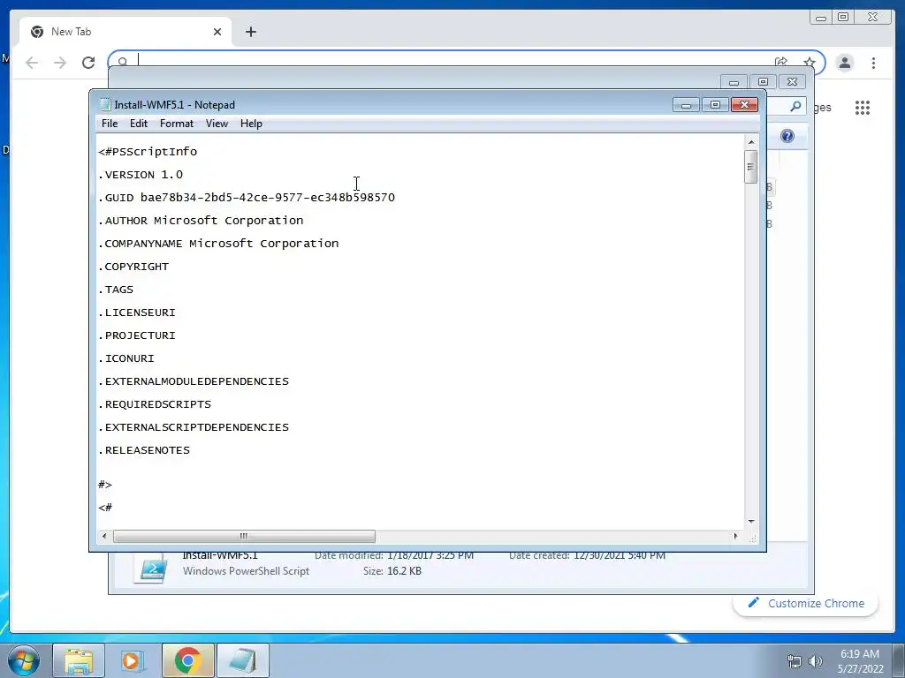Click the '.VERSION 1.0' line in Notepad

pos(141,175)
